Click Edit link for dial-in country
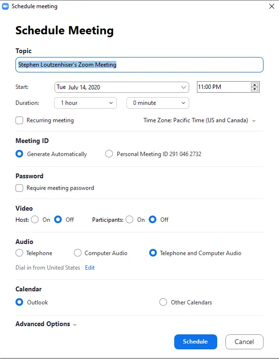This screenshot has width=279, height=359. pyautogui.click(x=90, y=268)
